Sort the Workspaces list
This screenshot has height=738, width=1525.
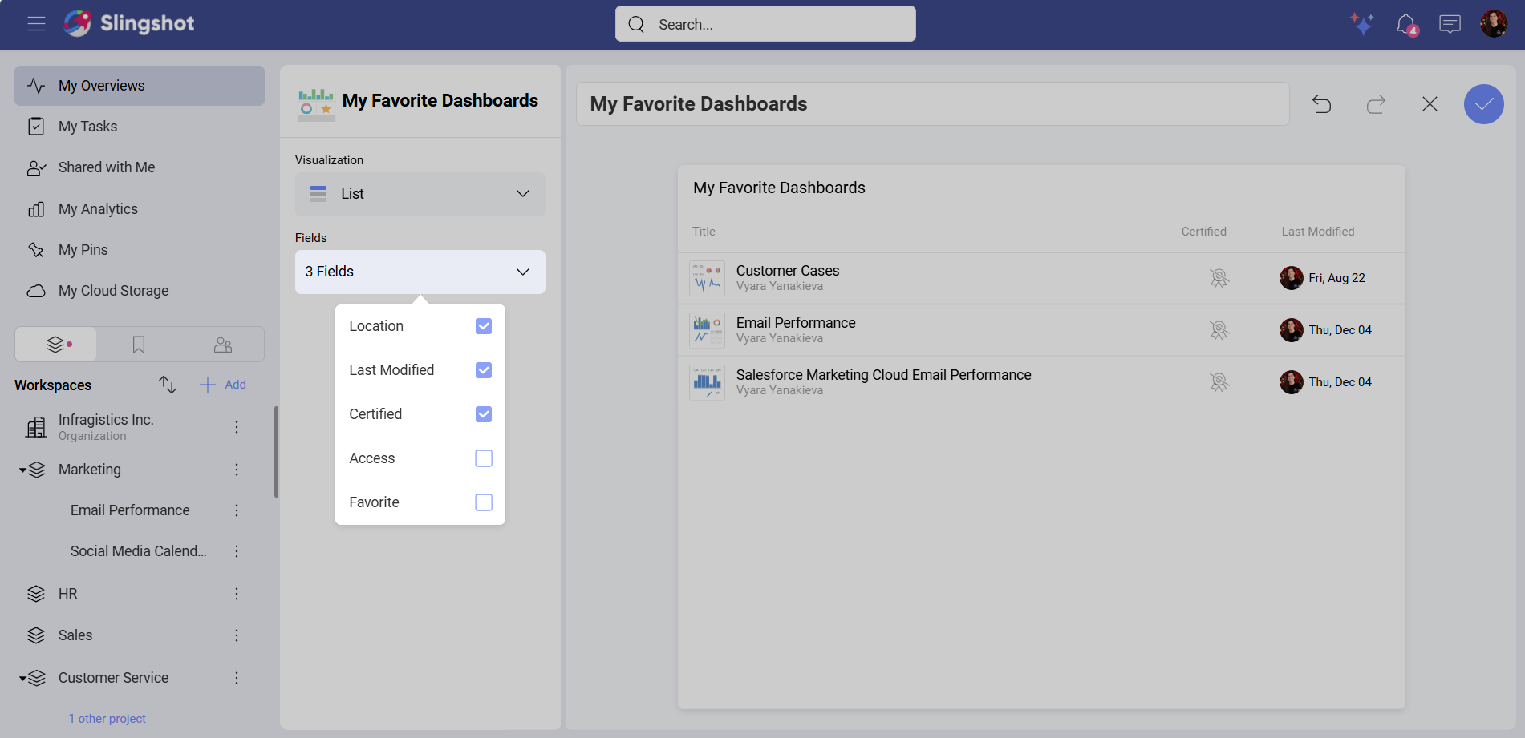(x=167, y=385)
